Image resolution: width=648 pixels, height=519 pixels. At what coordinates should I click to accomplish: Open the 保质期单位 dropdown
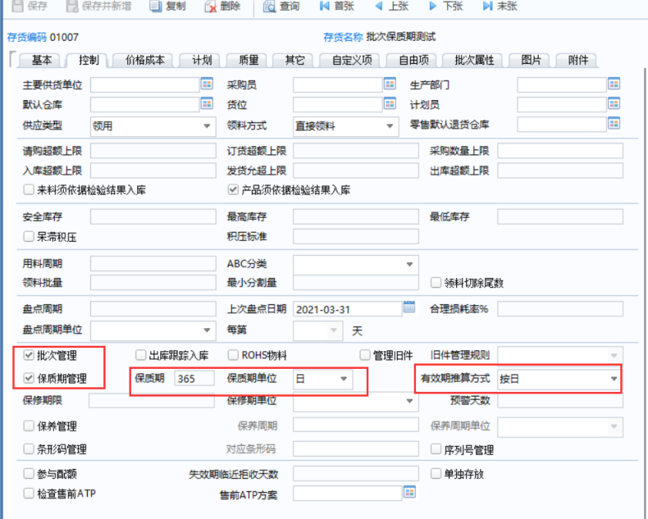pyautogui.click(x=344, y=379)
